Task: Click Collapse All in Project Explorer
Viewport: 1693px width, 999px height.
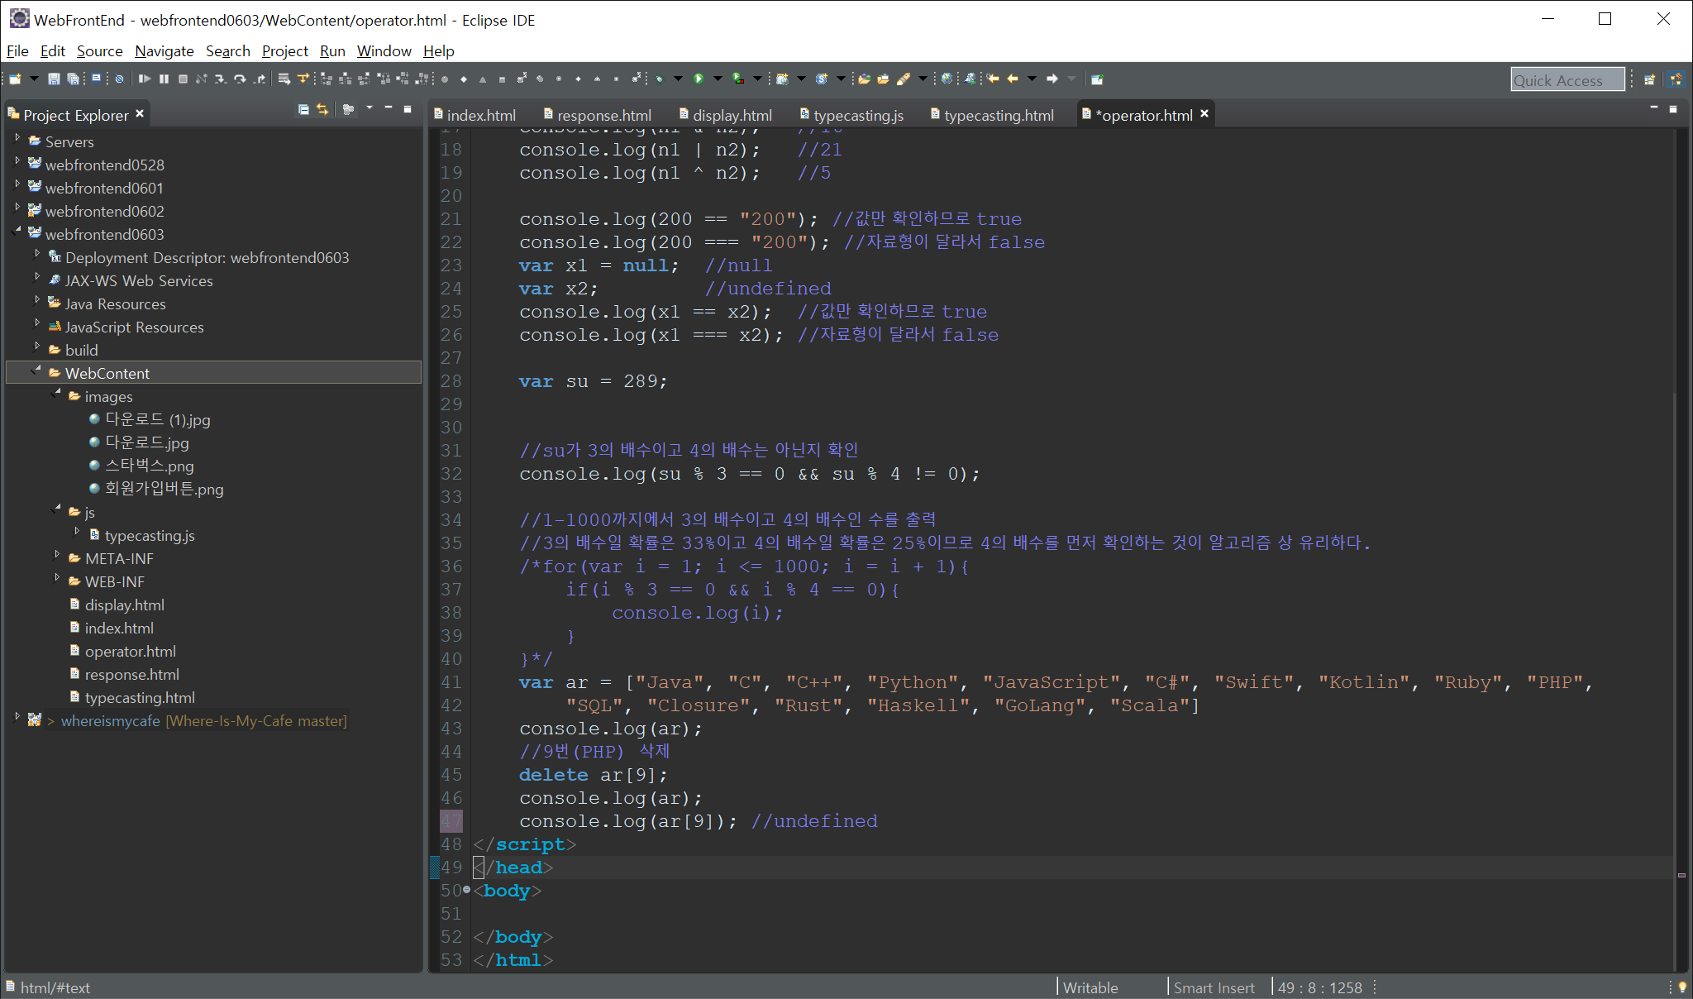Action: (x=303, y=110)
